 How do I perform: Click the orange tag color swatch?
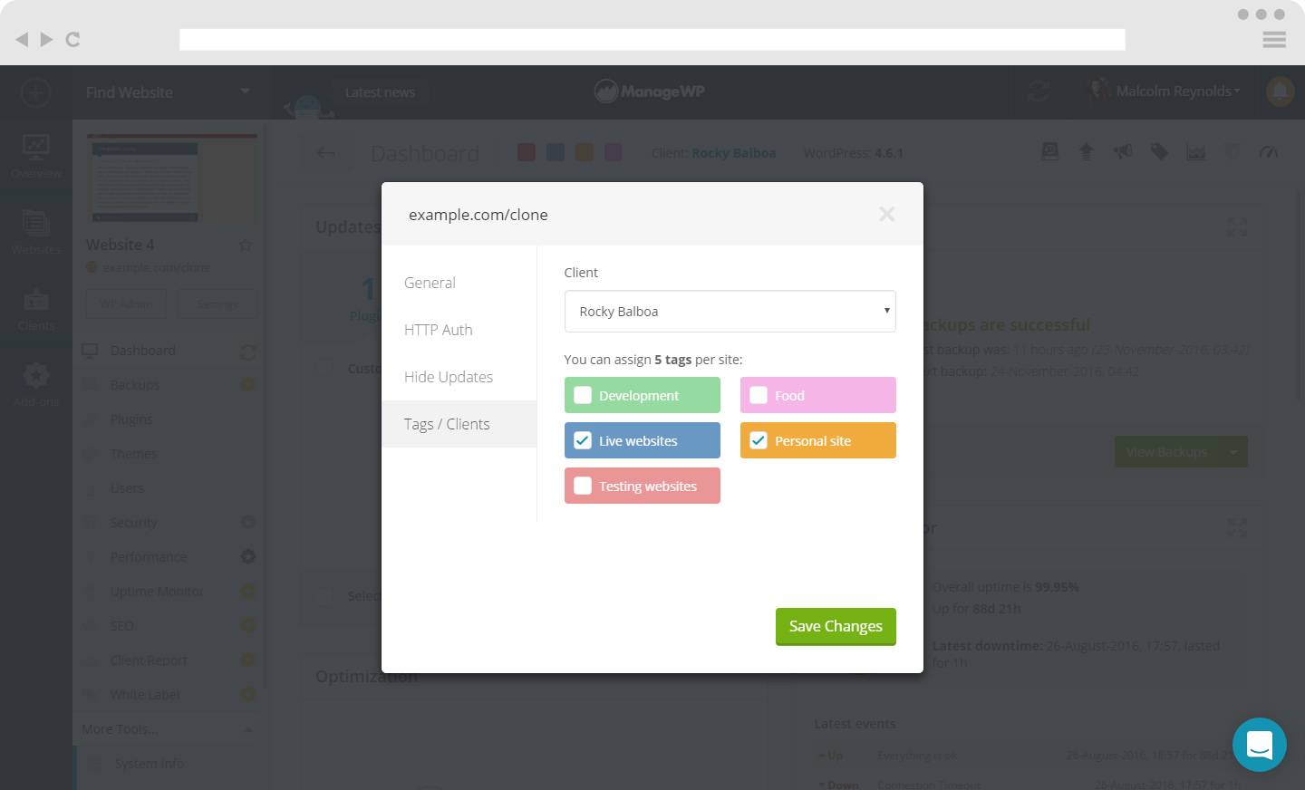(585, 152)
